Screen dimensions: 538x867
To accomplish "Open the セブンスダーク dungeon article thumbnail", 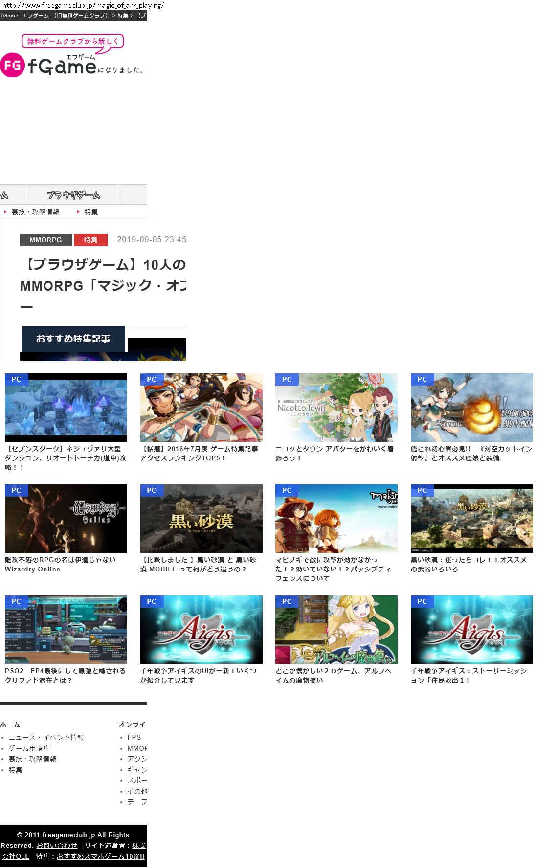I will (x=66, y=408).
